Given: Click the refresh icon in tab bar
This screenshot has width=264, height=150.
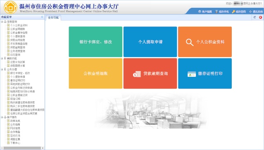Looking at the screenshot, I should [x=255, y=17].
